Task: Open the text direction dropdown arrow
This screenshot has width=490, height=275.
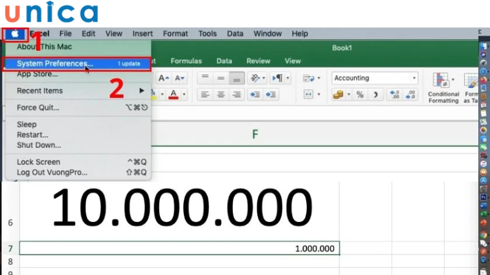Action: (287, 78)
